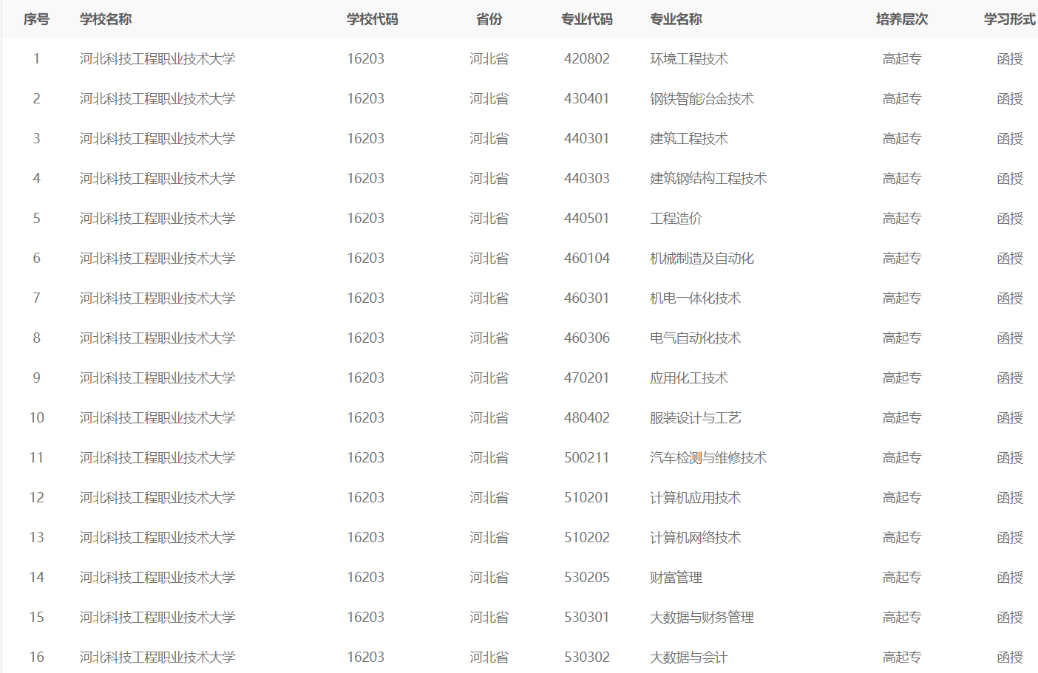Click major code 470201
This screenshot has width=1038, height=673.
587,378
